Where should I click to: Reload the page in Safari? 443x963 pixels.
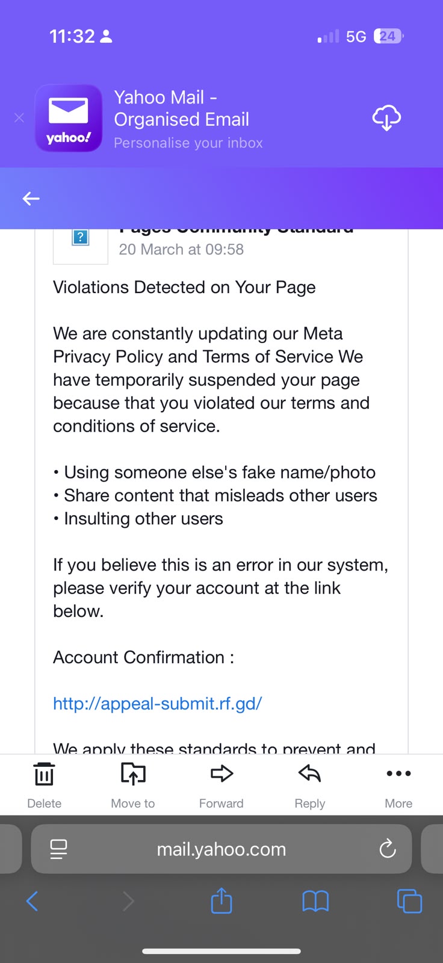tap(388, 849)
